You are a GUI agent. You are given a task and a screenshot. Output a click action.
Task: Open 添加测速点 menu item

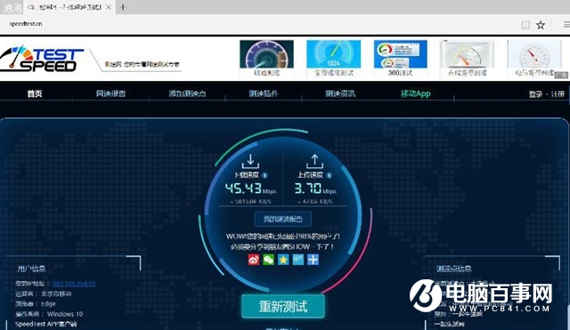click(x=187, y=93)
